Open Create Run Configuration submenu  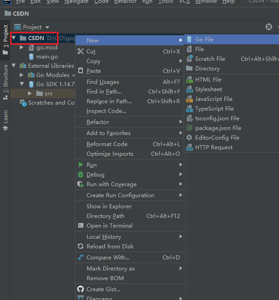(x=130, y=195)
